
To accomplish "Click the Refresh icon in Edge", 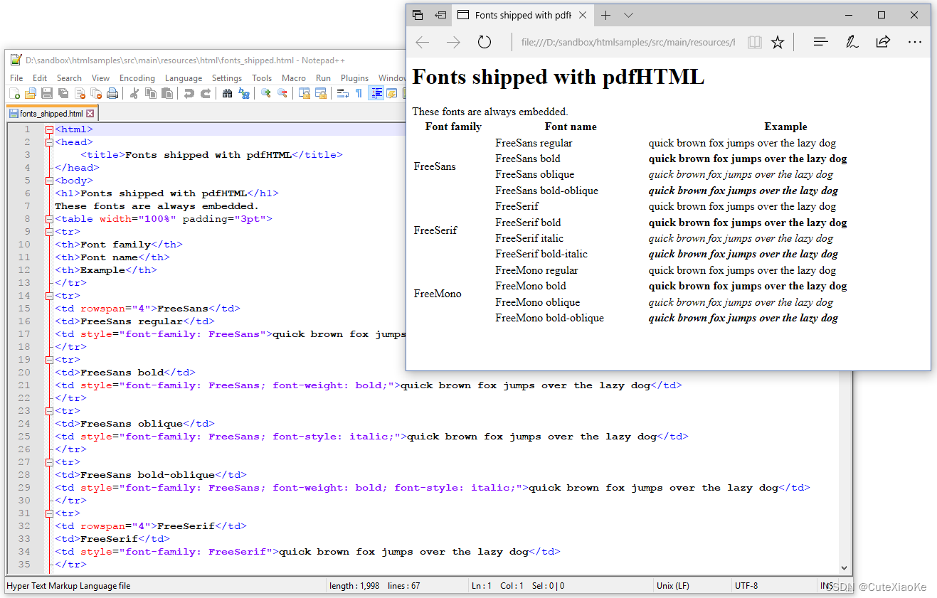I will coord(485,43).
